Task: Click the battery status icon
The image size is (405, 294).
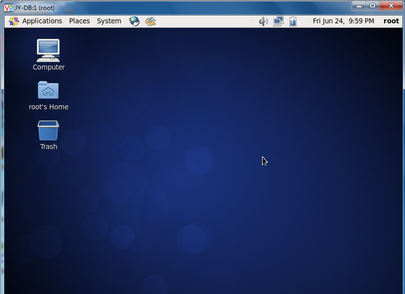Action: click(x=293, y=21)
